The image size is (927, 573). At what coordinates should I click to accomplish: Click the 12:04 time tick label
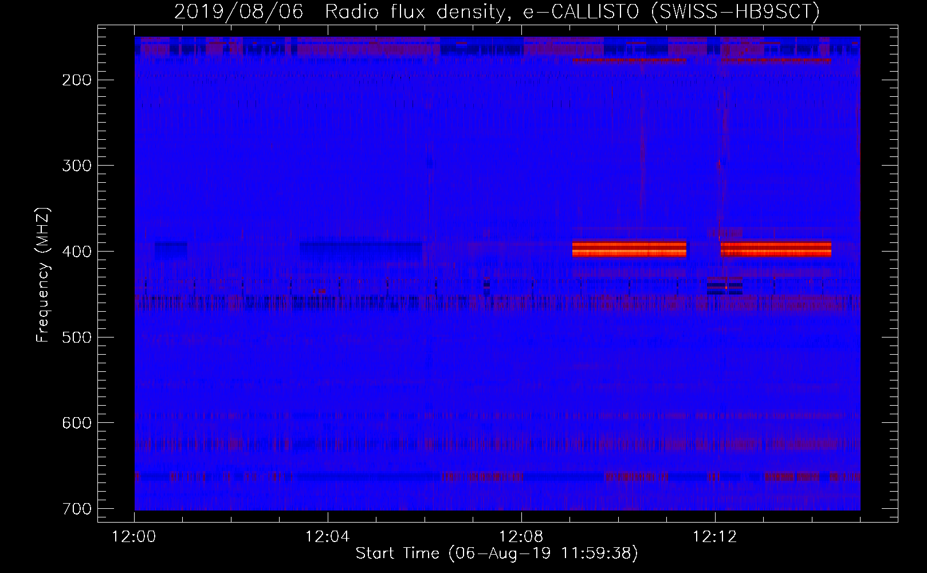pos(328,537)
